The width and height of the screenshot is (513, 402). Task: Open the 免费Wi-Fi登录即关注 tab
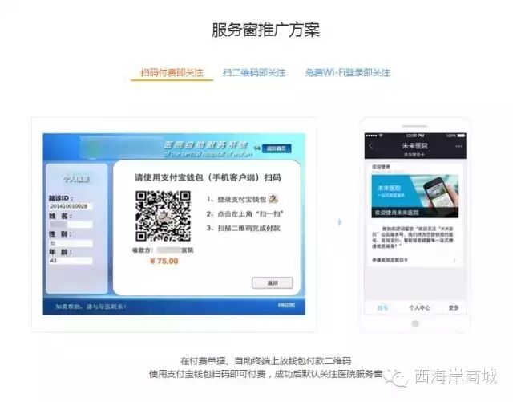(x=347, y=72)
